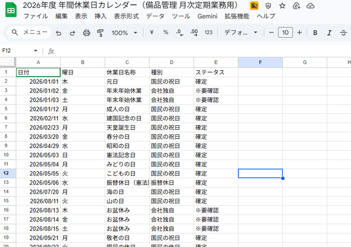Open Google Sheets home via logo
Screen dimensions: 351x247
[x=11, y=11]
